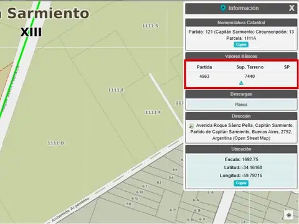The width and height of the screenshot is (299, 224).
Task: Select lot 59 on the map
Action: tap(129, 204)
